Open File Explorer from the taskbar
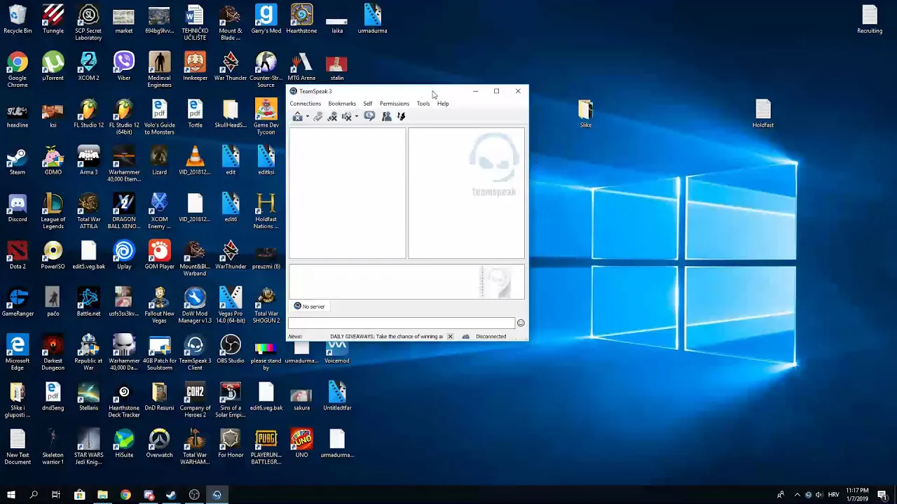Screen dimensions: 897x504 click(x=102, y=495)
